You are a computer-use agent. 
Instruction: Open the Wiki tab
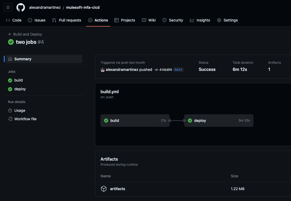pyautogui.click(x=149, y=20)
